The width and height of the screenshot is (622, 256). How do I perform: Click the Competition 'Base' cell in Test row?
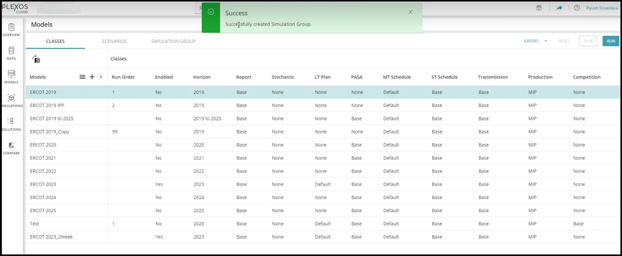[x=578, y=224]
